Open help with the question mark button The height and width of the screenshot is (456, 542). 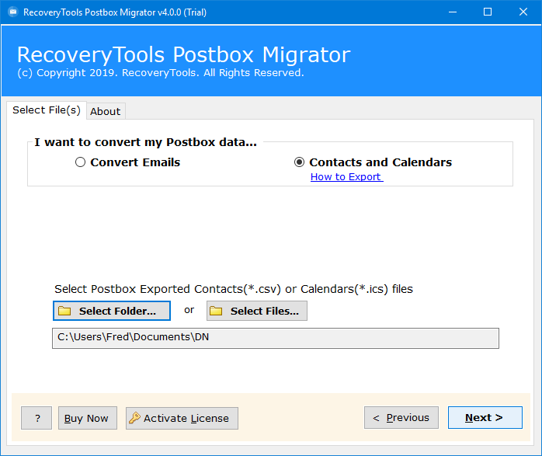[x=36, y=418]
